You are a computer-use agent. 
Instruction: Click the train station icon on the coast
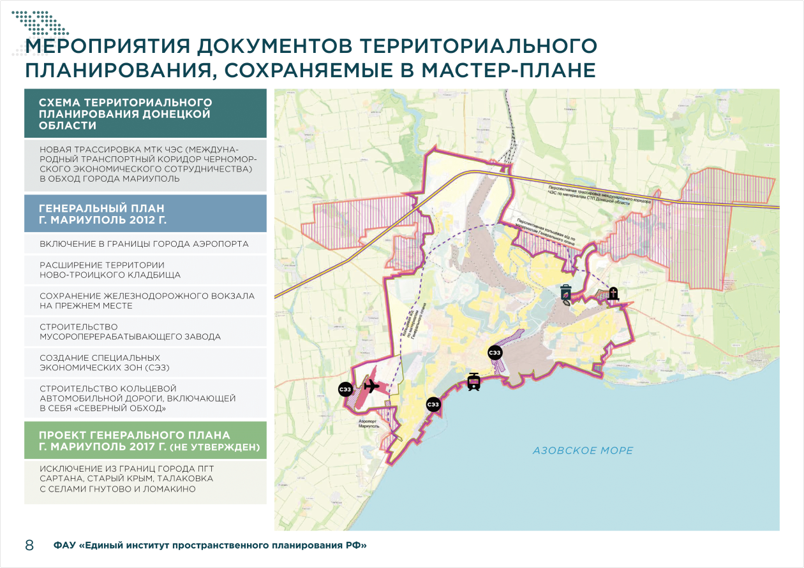click(473, 381)
